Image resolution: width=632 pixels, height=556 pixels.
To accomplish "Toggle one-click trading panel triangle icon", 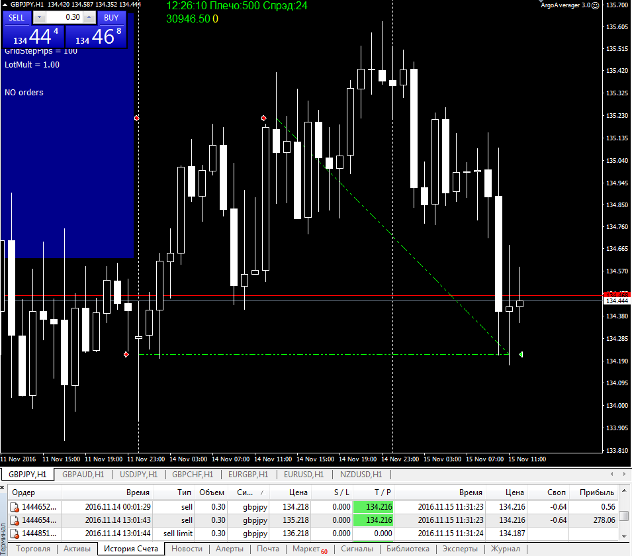I will (x=5, y=4).
